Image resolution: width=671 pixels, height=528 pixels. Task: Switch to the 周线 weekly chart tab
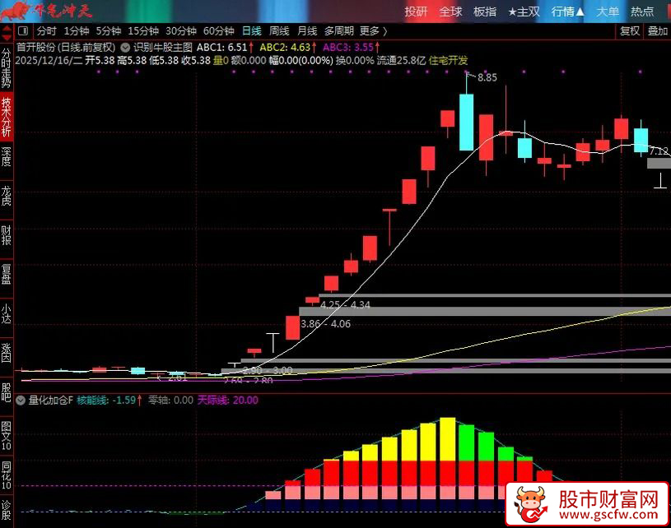[x=279, y=30]
